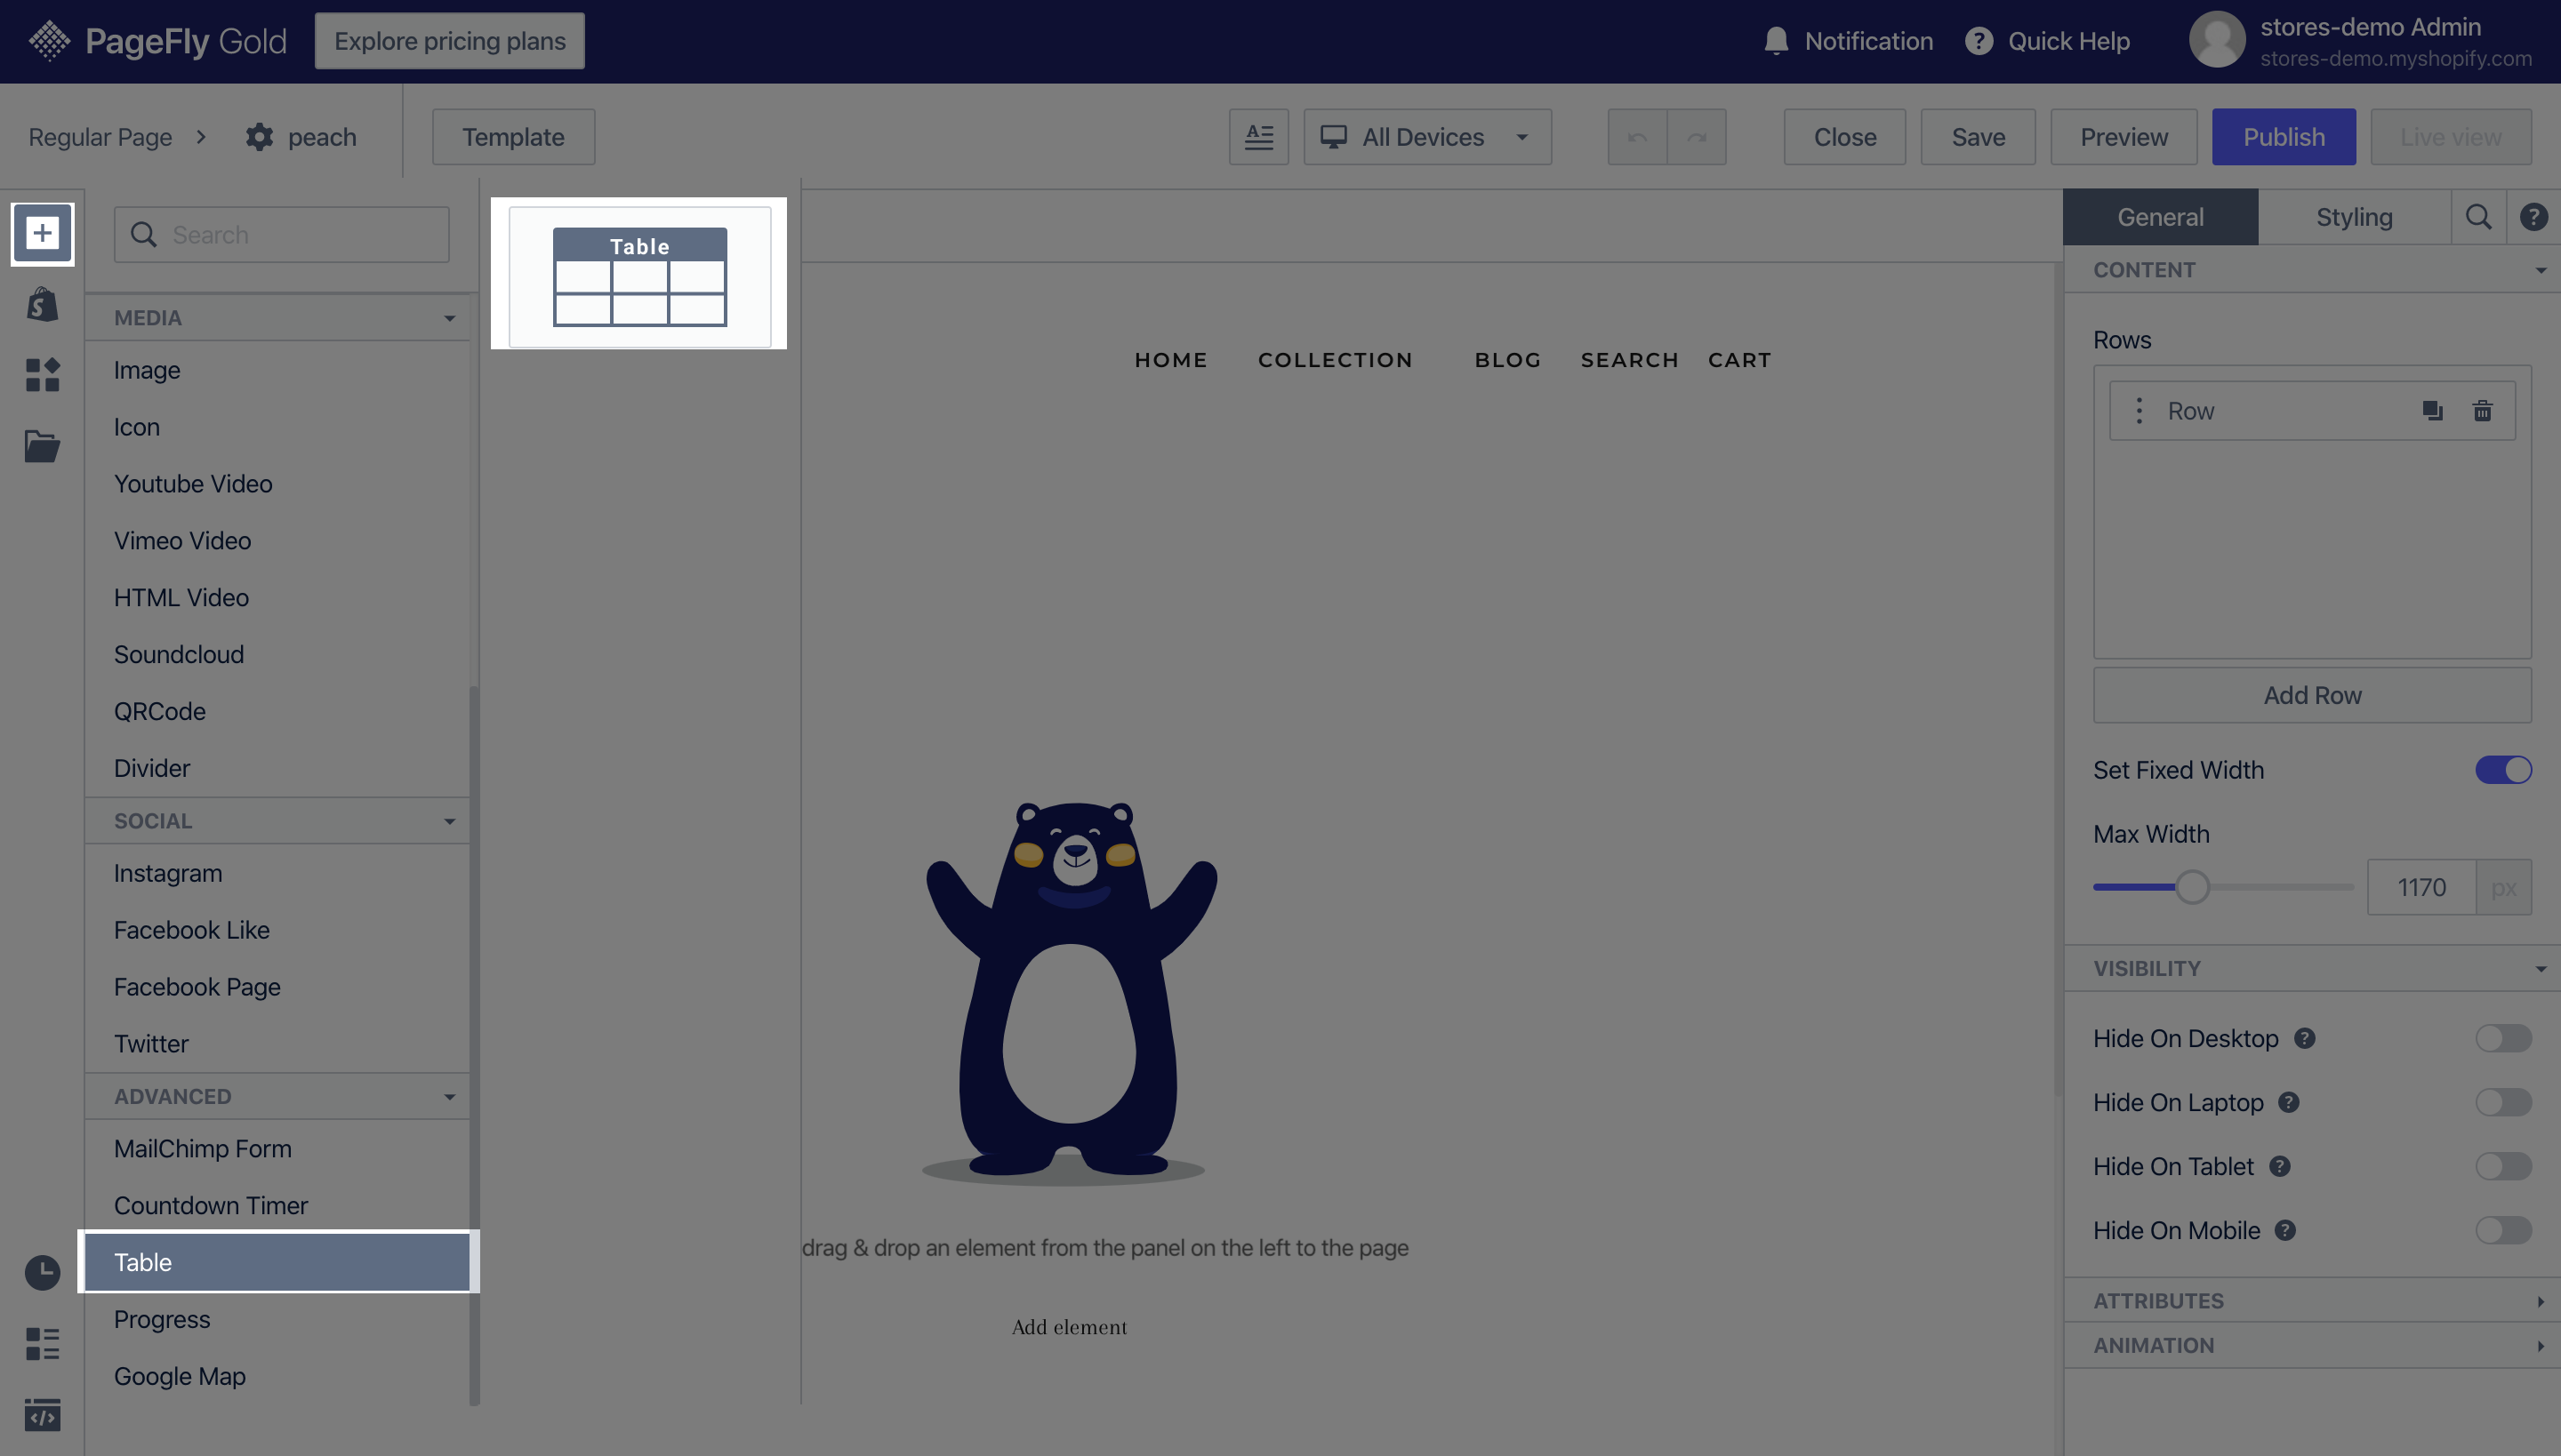
Task: Click the Table element thumbnail
Action: [x=639, y=277]
